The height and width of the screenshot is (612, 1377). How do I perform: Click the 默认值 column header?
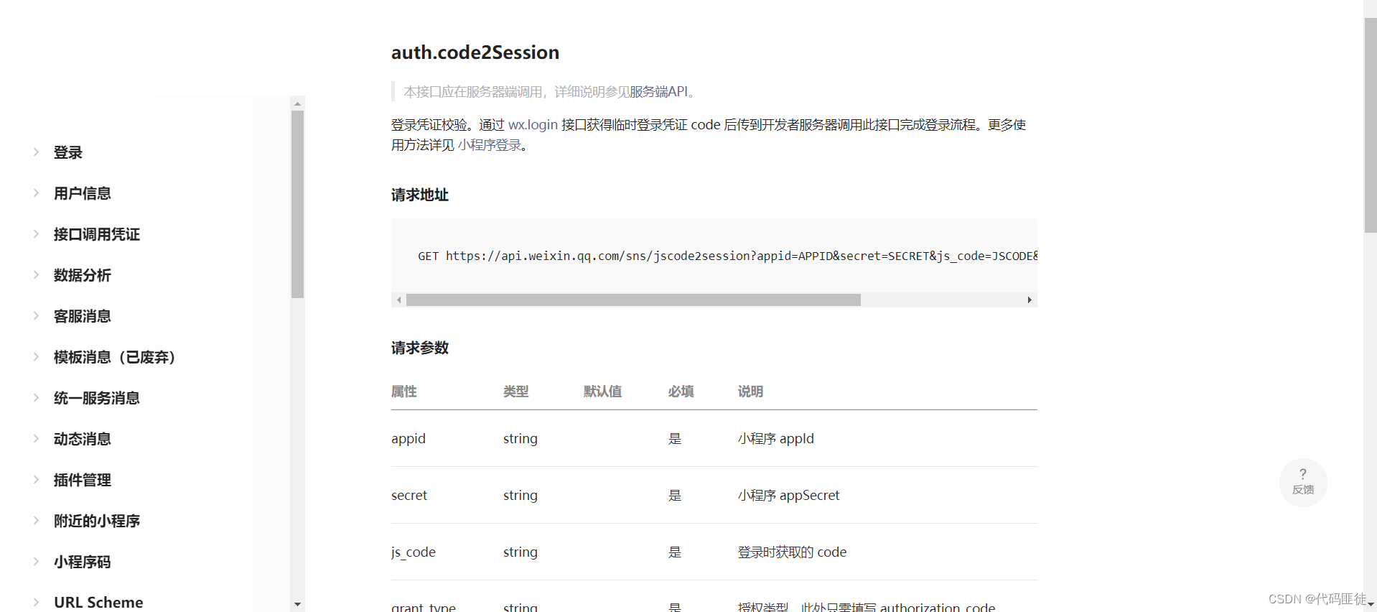click(603, 391)
